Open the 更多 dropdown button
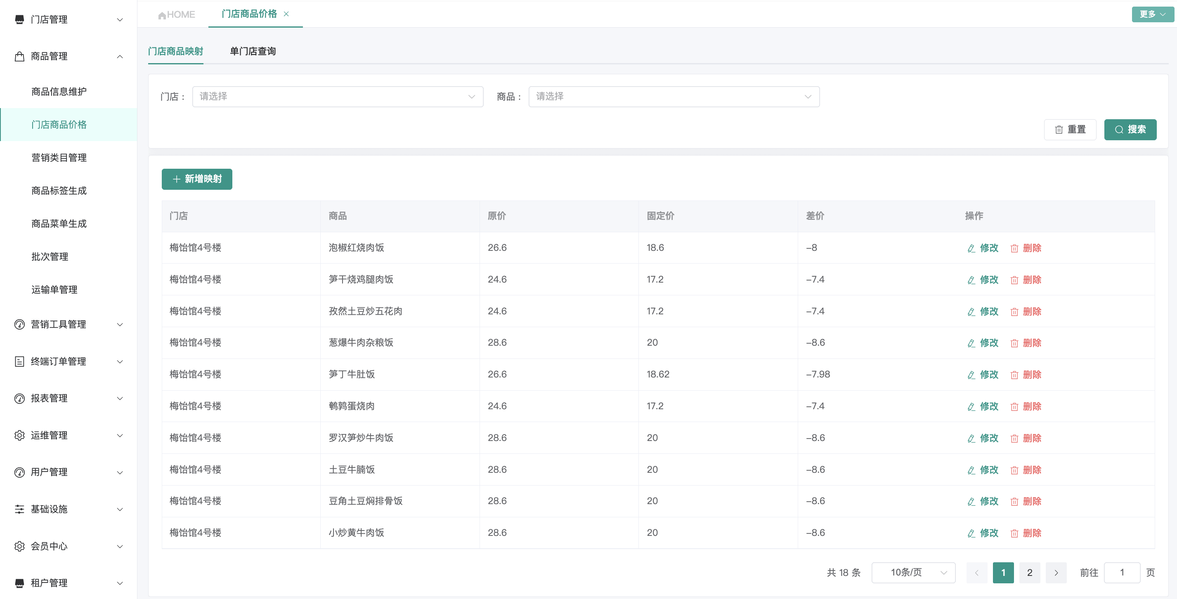 point(1152,14)
